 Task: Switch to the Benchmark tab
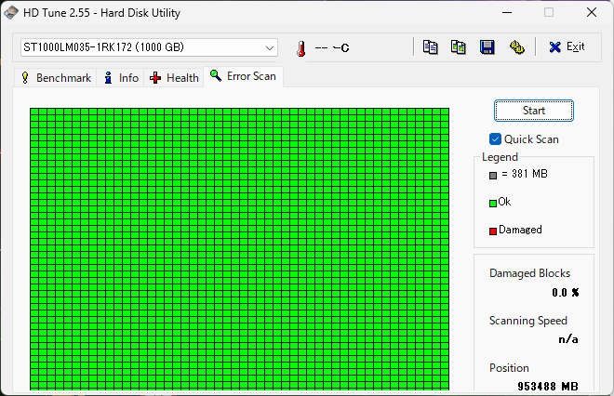pyautogui.click(x=56, y=78)
